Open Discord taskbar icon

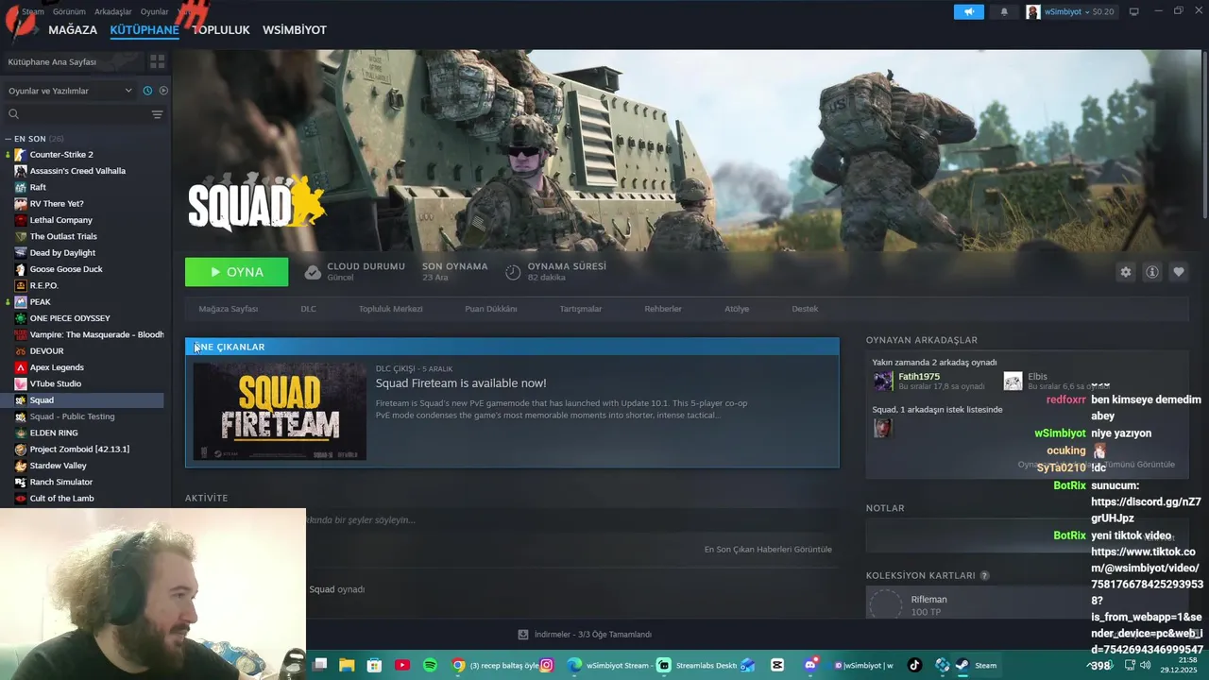(x=810, y=665)
